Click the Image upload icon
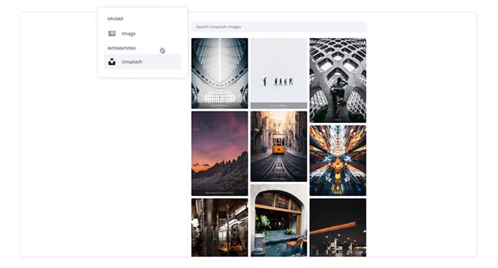The image size is (498, 268). click(112, 34)
